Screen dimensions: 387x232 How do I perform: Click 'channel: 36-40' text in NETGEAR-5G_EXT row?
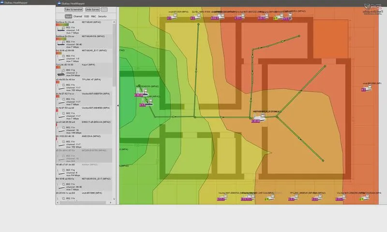click(x=74, y=187)
